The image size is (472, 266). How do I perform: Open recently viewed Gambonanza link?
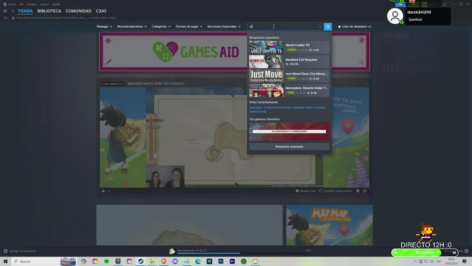click(x=258, y=111)
